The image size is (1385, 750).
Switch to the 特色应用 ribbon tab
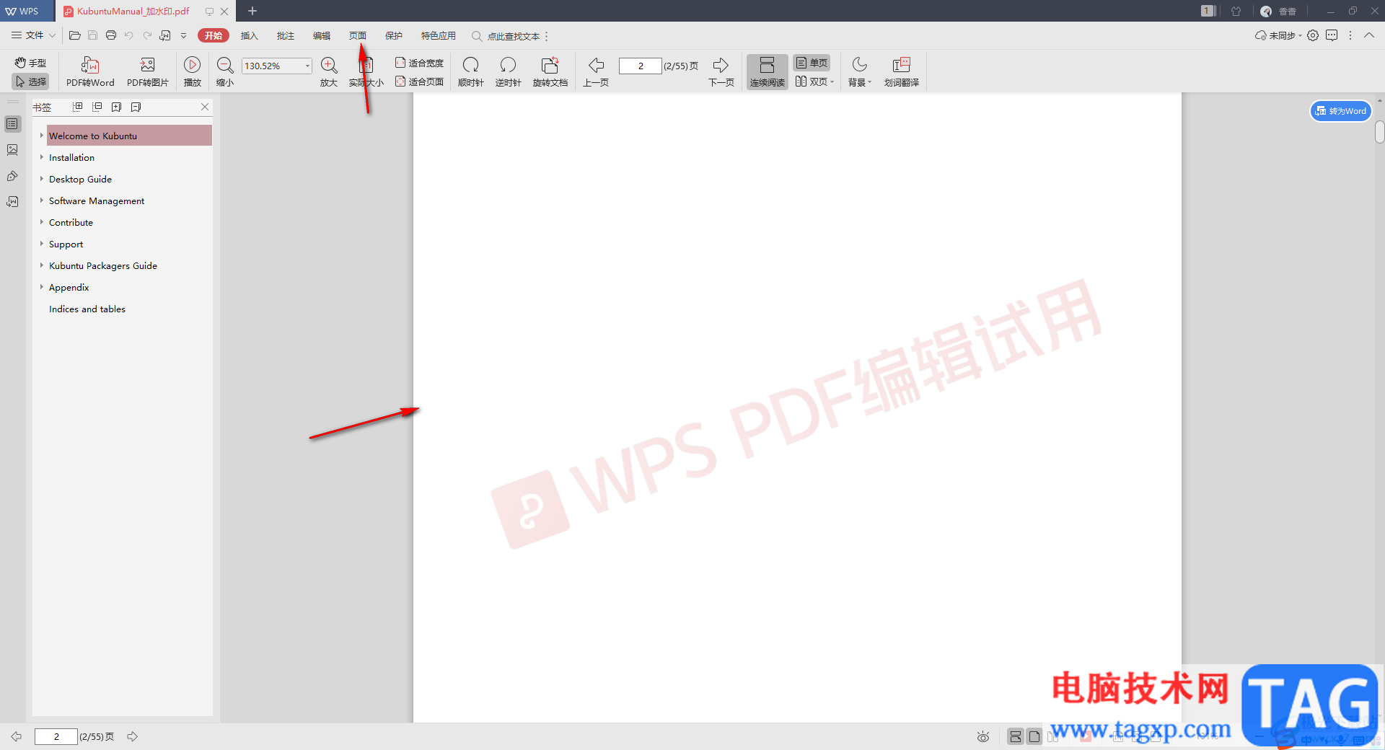(x=439, y=35)
